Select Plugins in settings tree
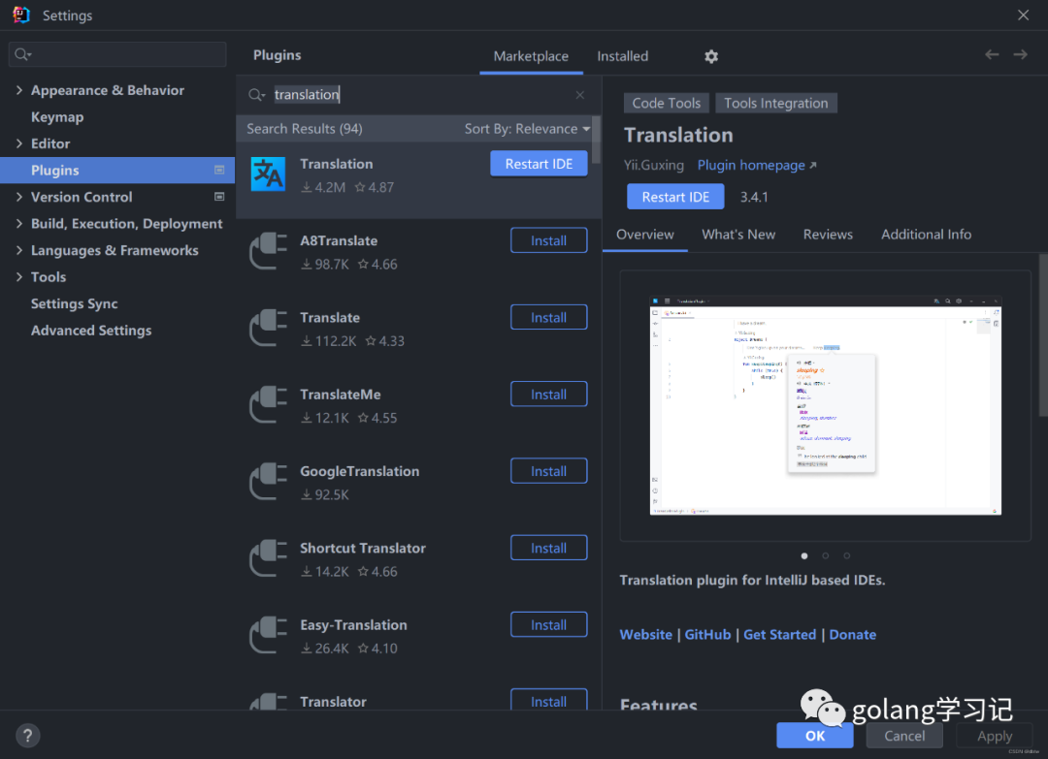Viewport: 1048px width, 759px height. pos(117,171)
